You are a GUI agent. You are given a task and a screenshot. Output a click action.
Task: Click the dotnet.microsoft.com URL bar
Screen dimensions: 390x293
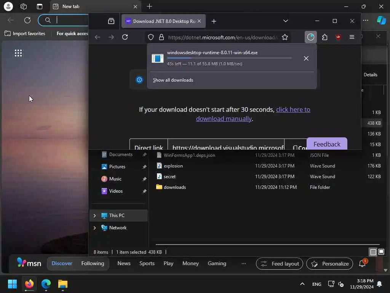(x=222, y=37)
